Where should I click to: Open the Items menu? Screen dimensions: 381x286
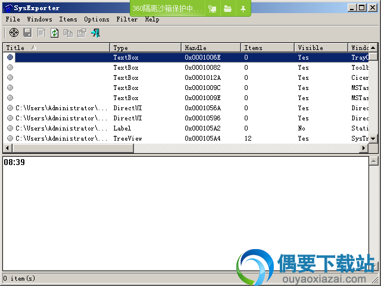tap(68, 19)
